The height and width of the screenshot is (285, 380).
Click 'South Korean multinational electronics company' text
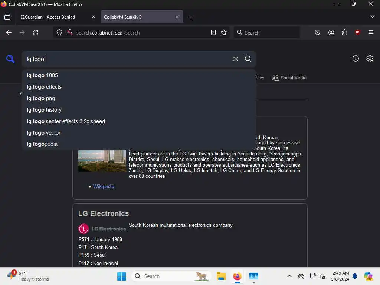[181, 225]
